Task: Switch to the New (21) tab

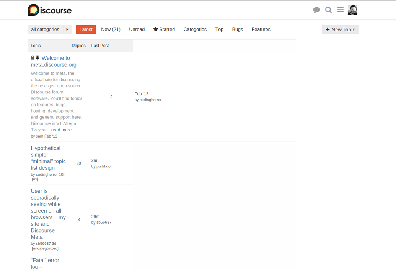Action: [111, 30]
